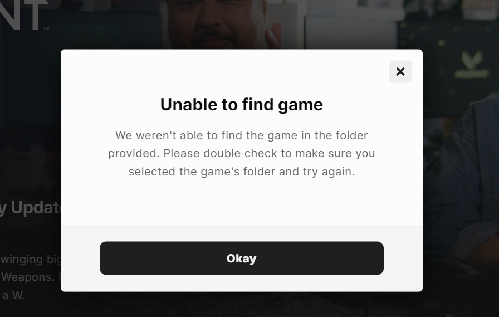
Task: Click the trademark symbol beside the logo
Action: [x=46, y=28]
